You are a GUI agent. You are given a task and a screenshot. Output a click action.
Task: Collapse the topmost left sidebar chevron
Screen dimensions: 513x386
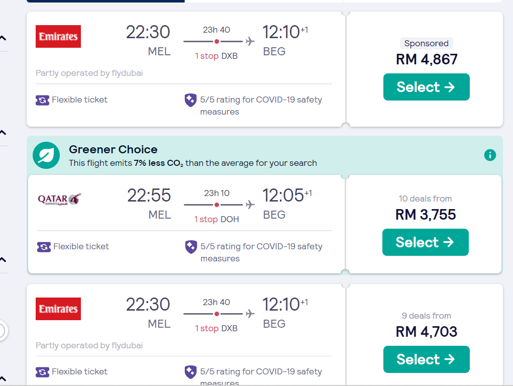[3, 38]
